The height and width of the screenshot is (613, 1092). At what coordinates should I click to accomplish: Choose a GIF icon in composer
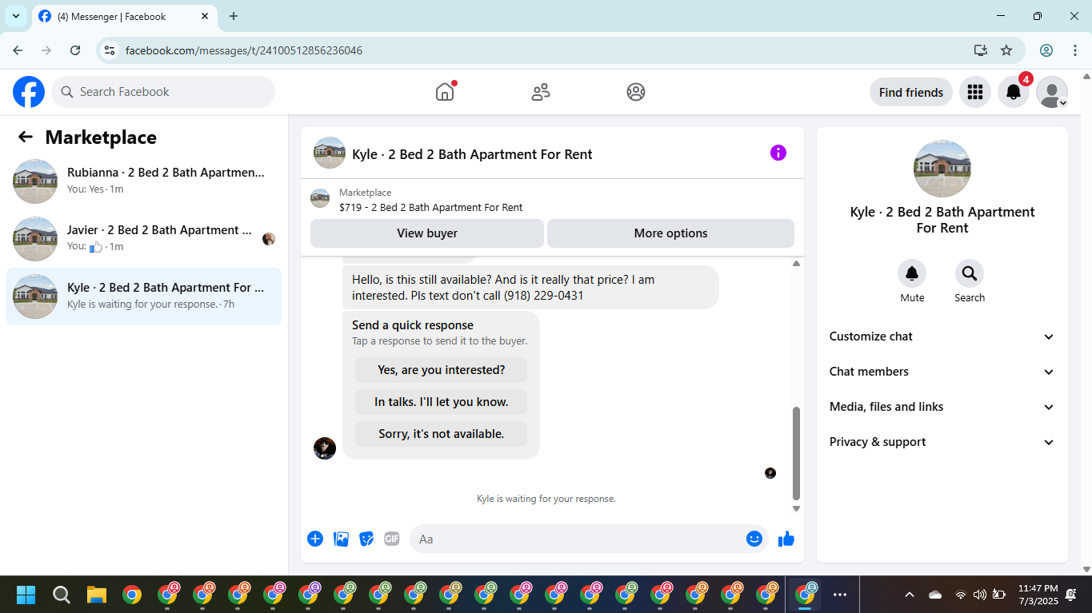[391, 539]
